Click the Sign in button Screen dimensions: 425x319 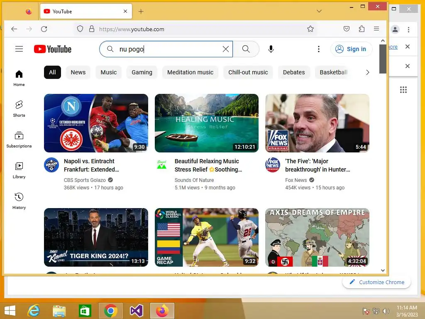click(x=351, y=49)
